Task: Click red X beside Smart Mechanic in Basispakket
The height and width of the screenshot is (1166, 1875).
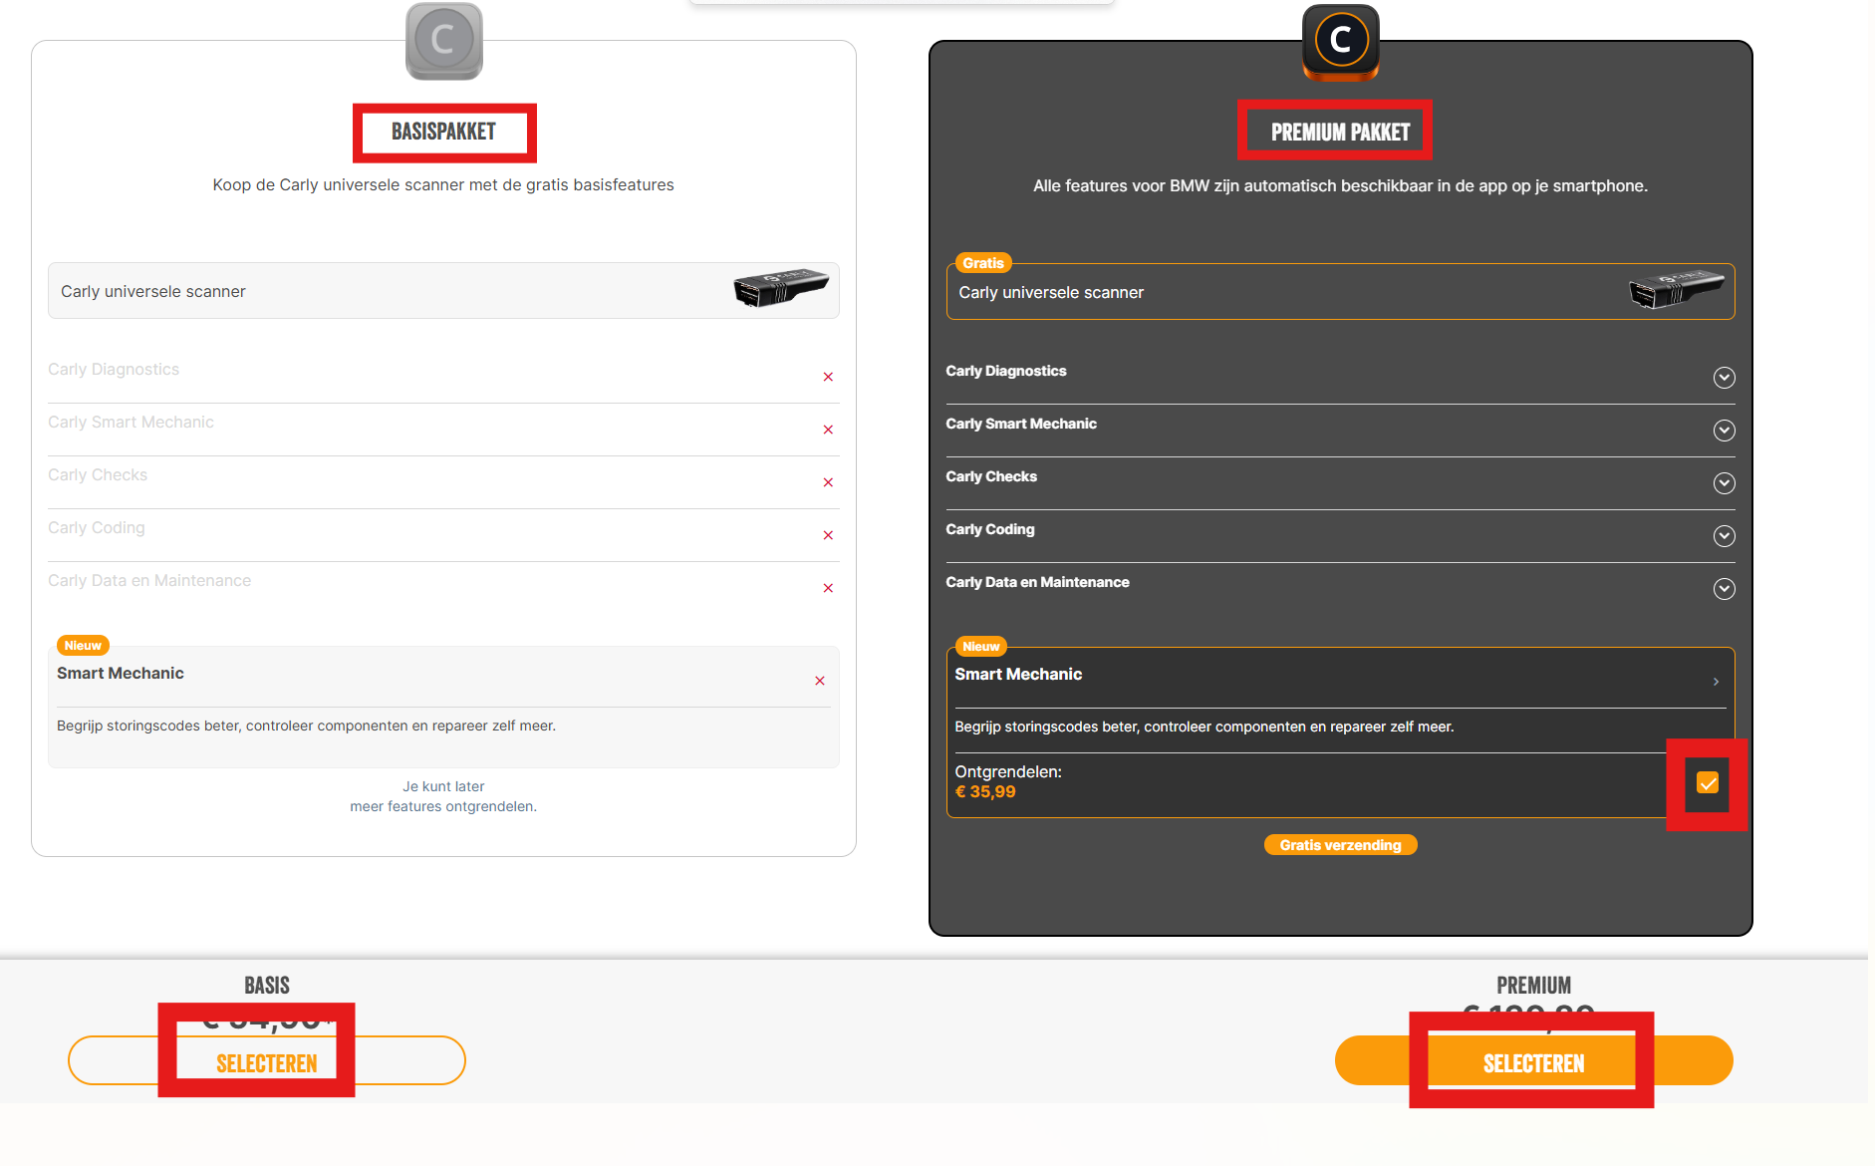Action: pyautogui.click(x=820, y=681)
